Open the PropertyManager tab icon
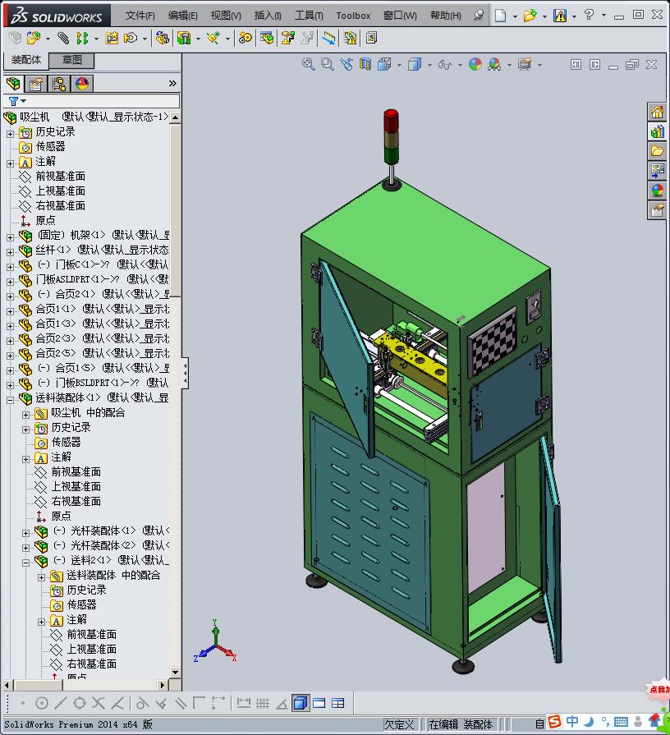This screenshot has width=670, height=735. [x=36, y=84]
